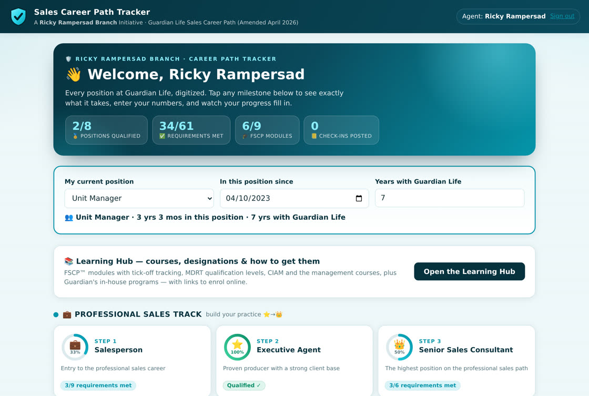Click the Salesperson 33% progress ring
This screenshot has height=396, width=589.
(x=75, y=347)
